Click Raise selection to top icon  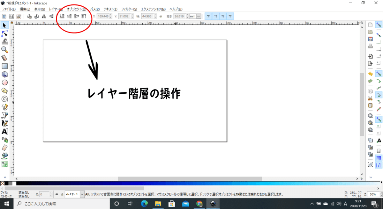(x=84, y=16)
